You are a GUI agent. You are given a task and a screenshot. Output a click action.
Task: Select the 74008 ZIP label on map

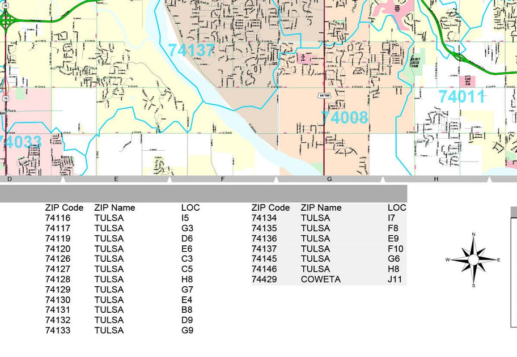pyautogui.click(x=345, y=117)
